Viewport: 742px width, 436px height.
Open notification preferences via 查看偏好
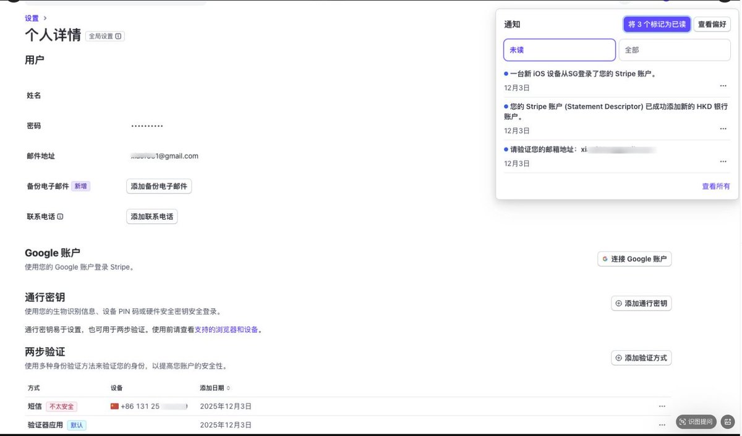712,24
